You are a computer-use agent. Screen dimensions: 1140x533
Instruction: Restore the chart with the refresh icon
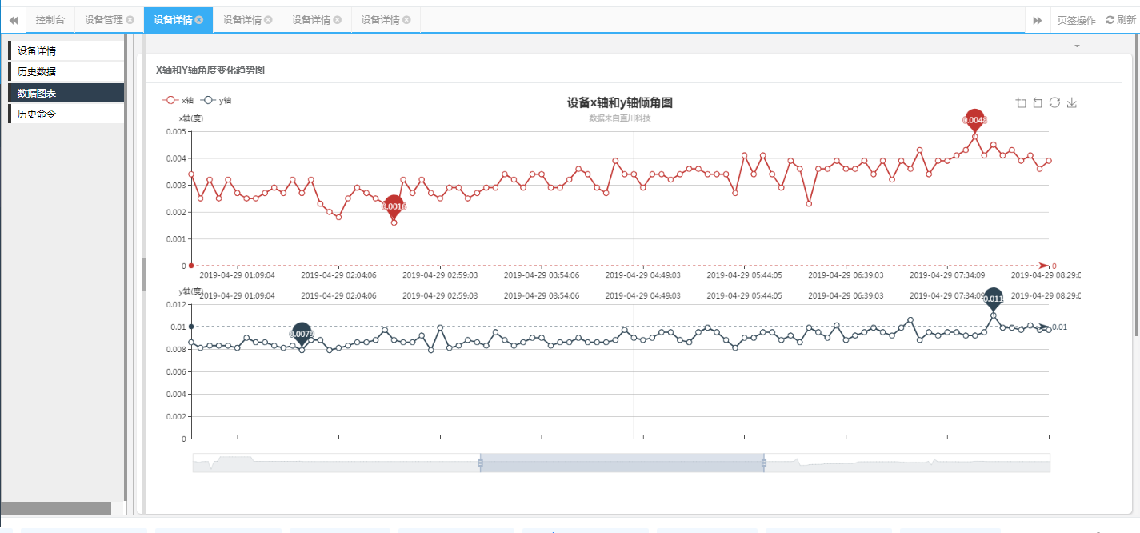coord(1054,102)
